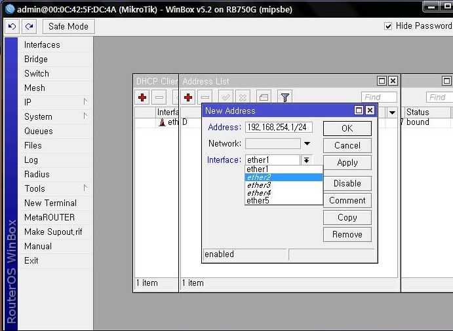
Task: Click the Remove button
Action: 347,234
